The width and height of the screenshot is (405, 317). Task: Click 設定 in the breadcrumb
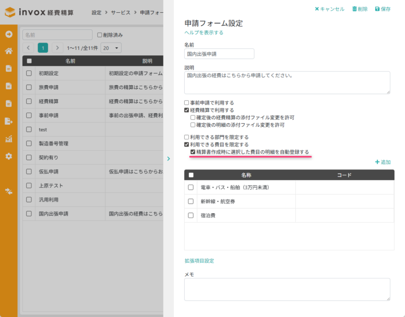click(x=96, y=12)
